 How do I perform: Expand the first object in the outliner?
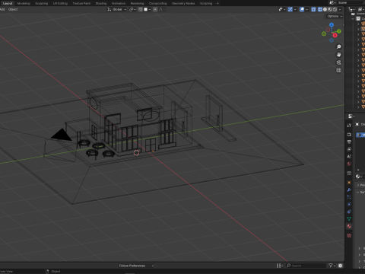(358, 24)
